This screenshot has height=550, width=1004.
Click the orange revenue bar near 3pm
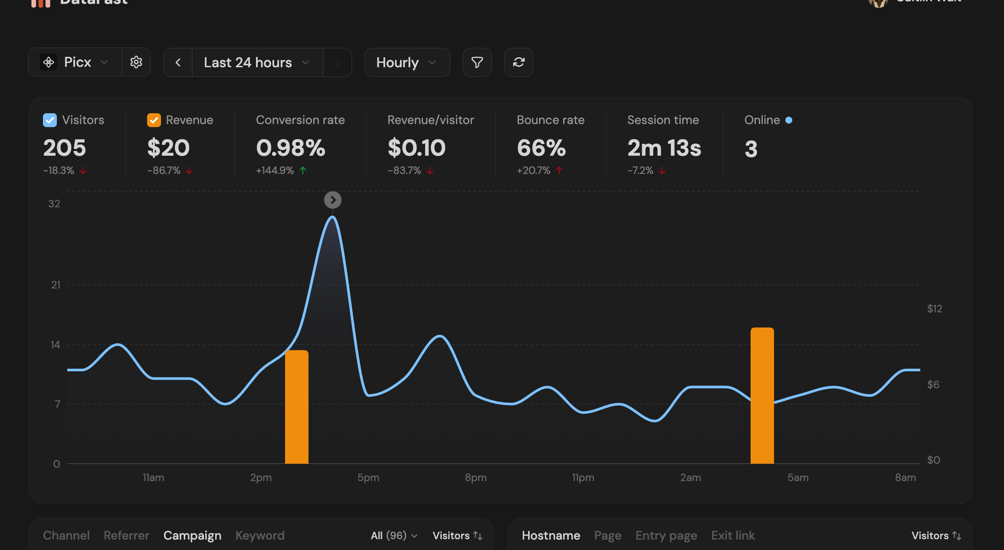(x=297, y=407)
